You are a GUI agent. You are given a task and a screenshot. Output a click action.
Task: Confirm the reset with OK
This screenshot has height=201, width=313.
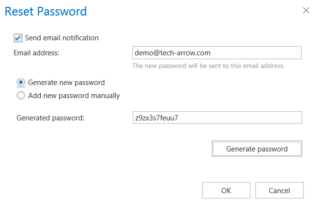coord(226,190)
